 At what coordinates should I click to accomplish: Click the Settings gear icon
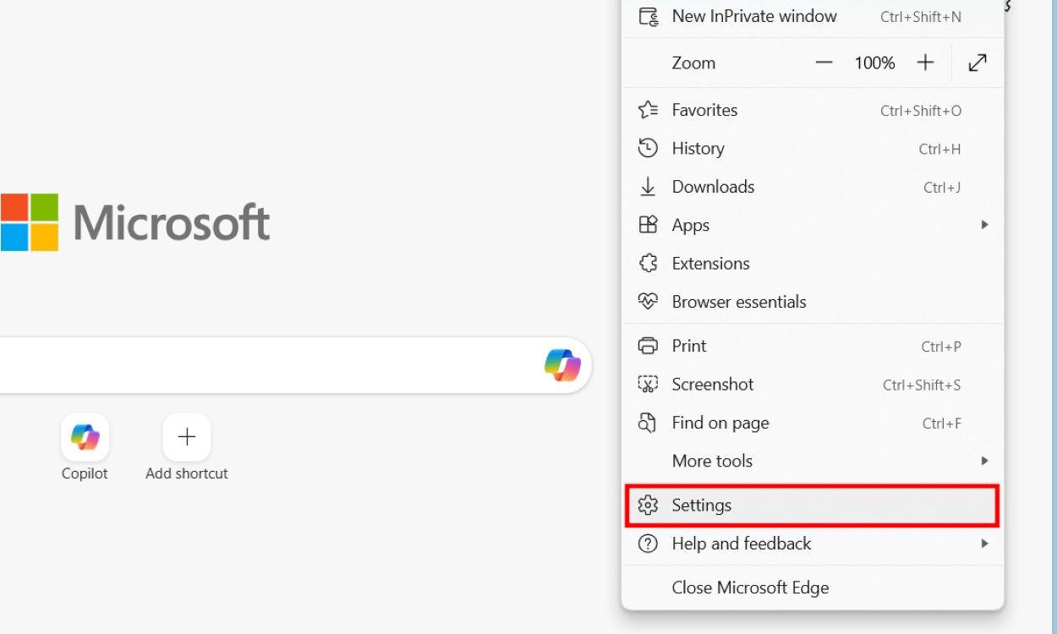(648, 506)
